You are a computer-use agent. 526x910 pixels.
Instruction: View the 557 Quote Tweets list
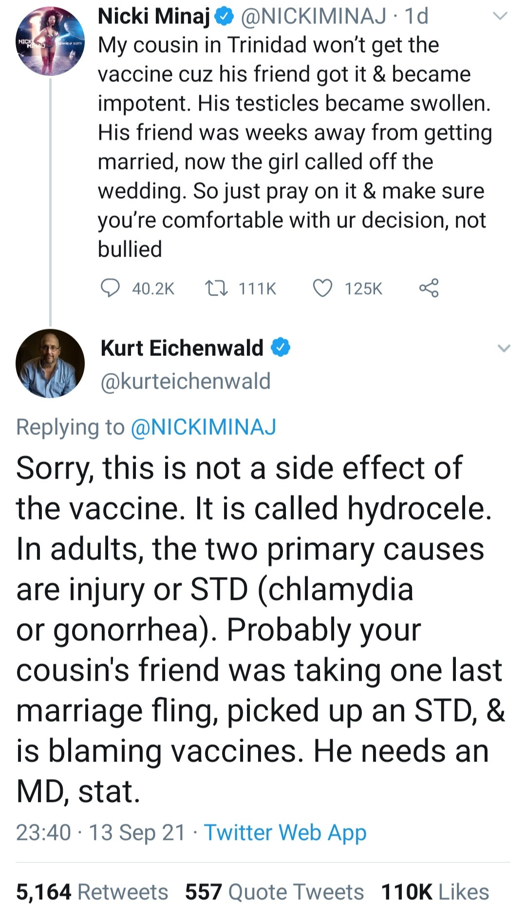(x=274, y=892)
